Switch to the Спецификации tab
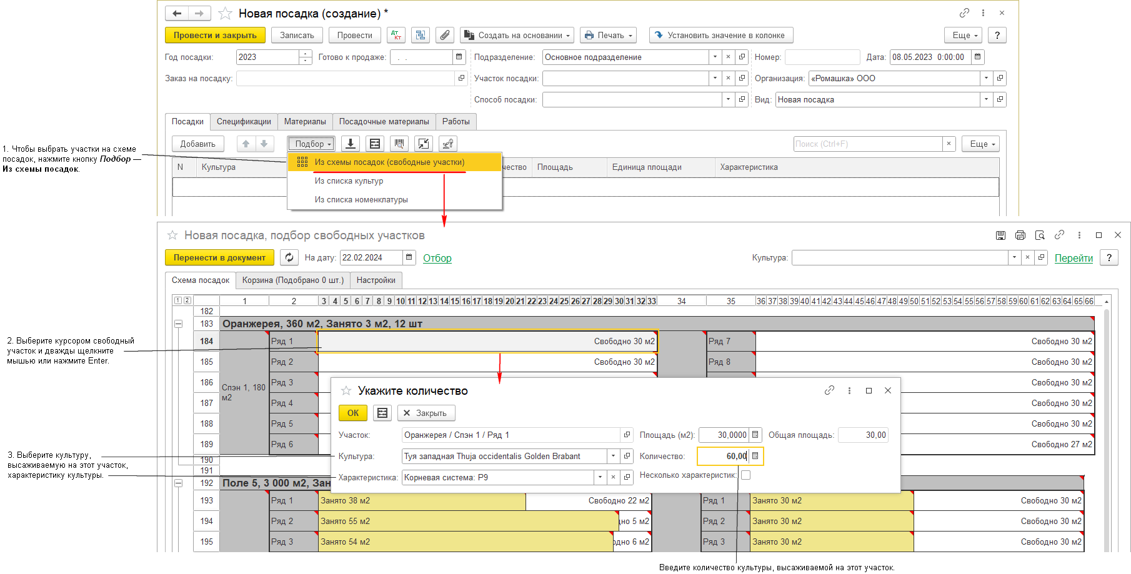 click(244, 122)
